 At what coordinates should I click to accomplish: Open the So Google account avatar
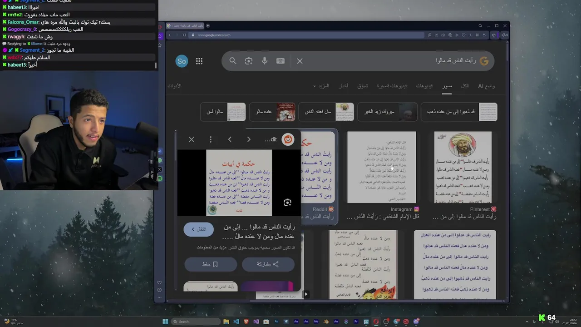(x=182, y=61)
